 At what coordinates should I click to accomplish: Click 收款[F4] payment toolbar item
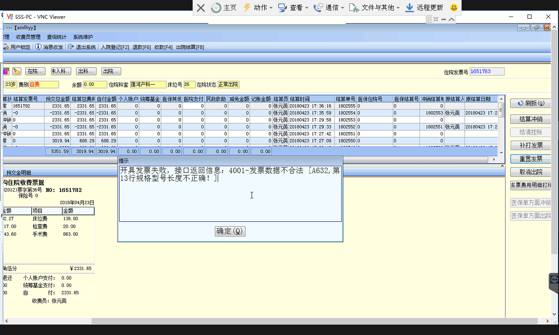163,47
